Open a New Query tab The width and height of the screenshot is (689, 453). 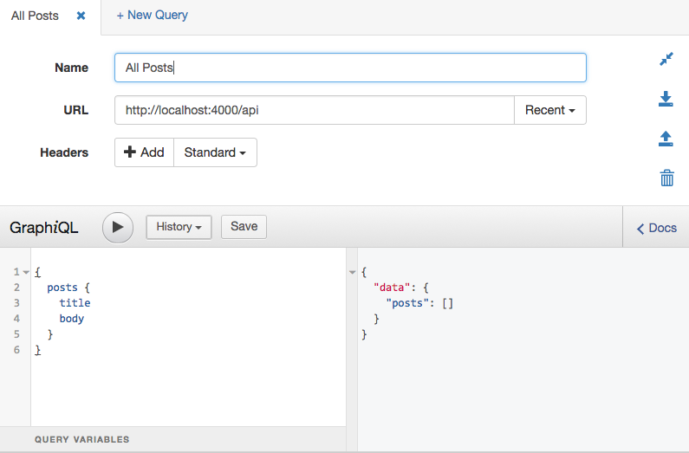[x=152, y=15]
